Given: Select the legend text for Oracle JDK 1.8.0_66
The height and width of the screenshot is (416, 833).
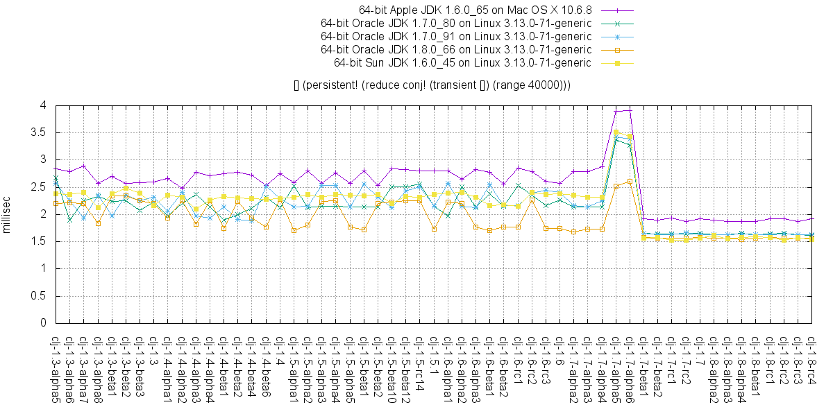Looking at the screenshot, I should [456, 49].
